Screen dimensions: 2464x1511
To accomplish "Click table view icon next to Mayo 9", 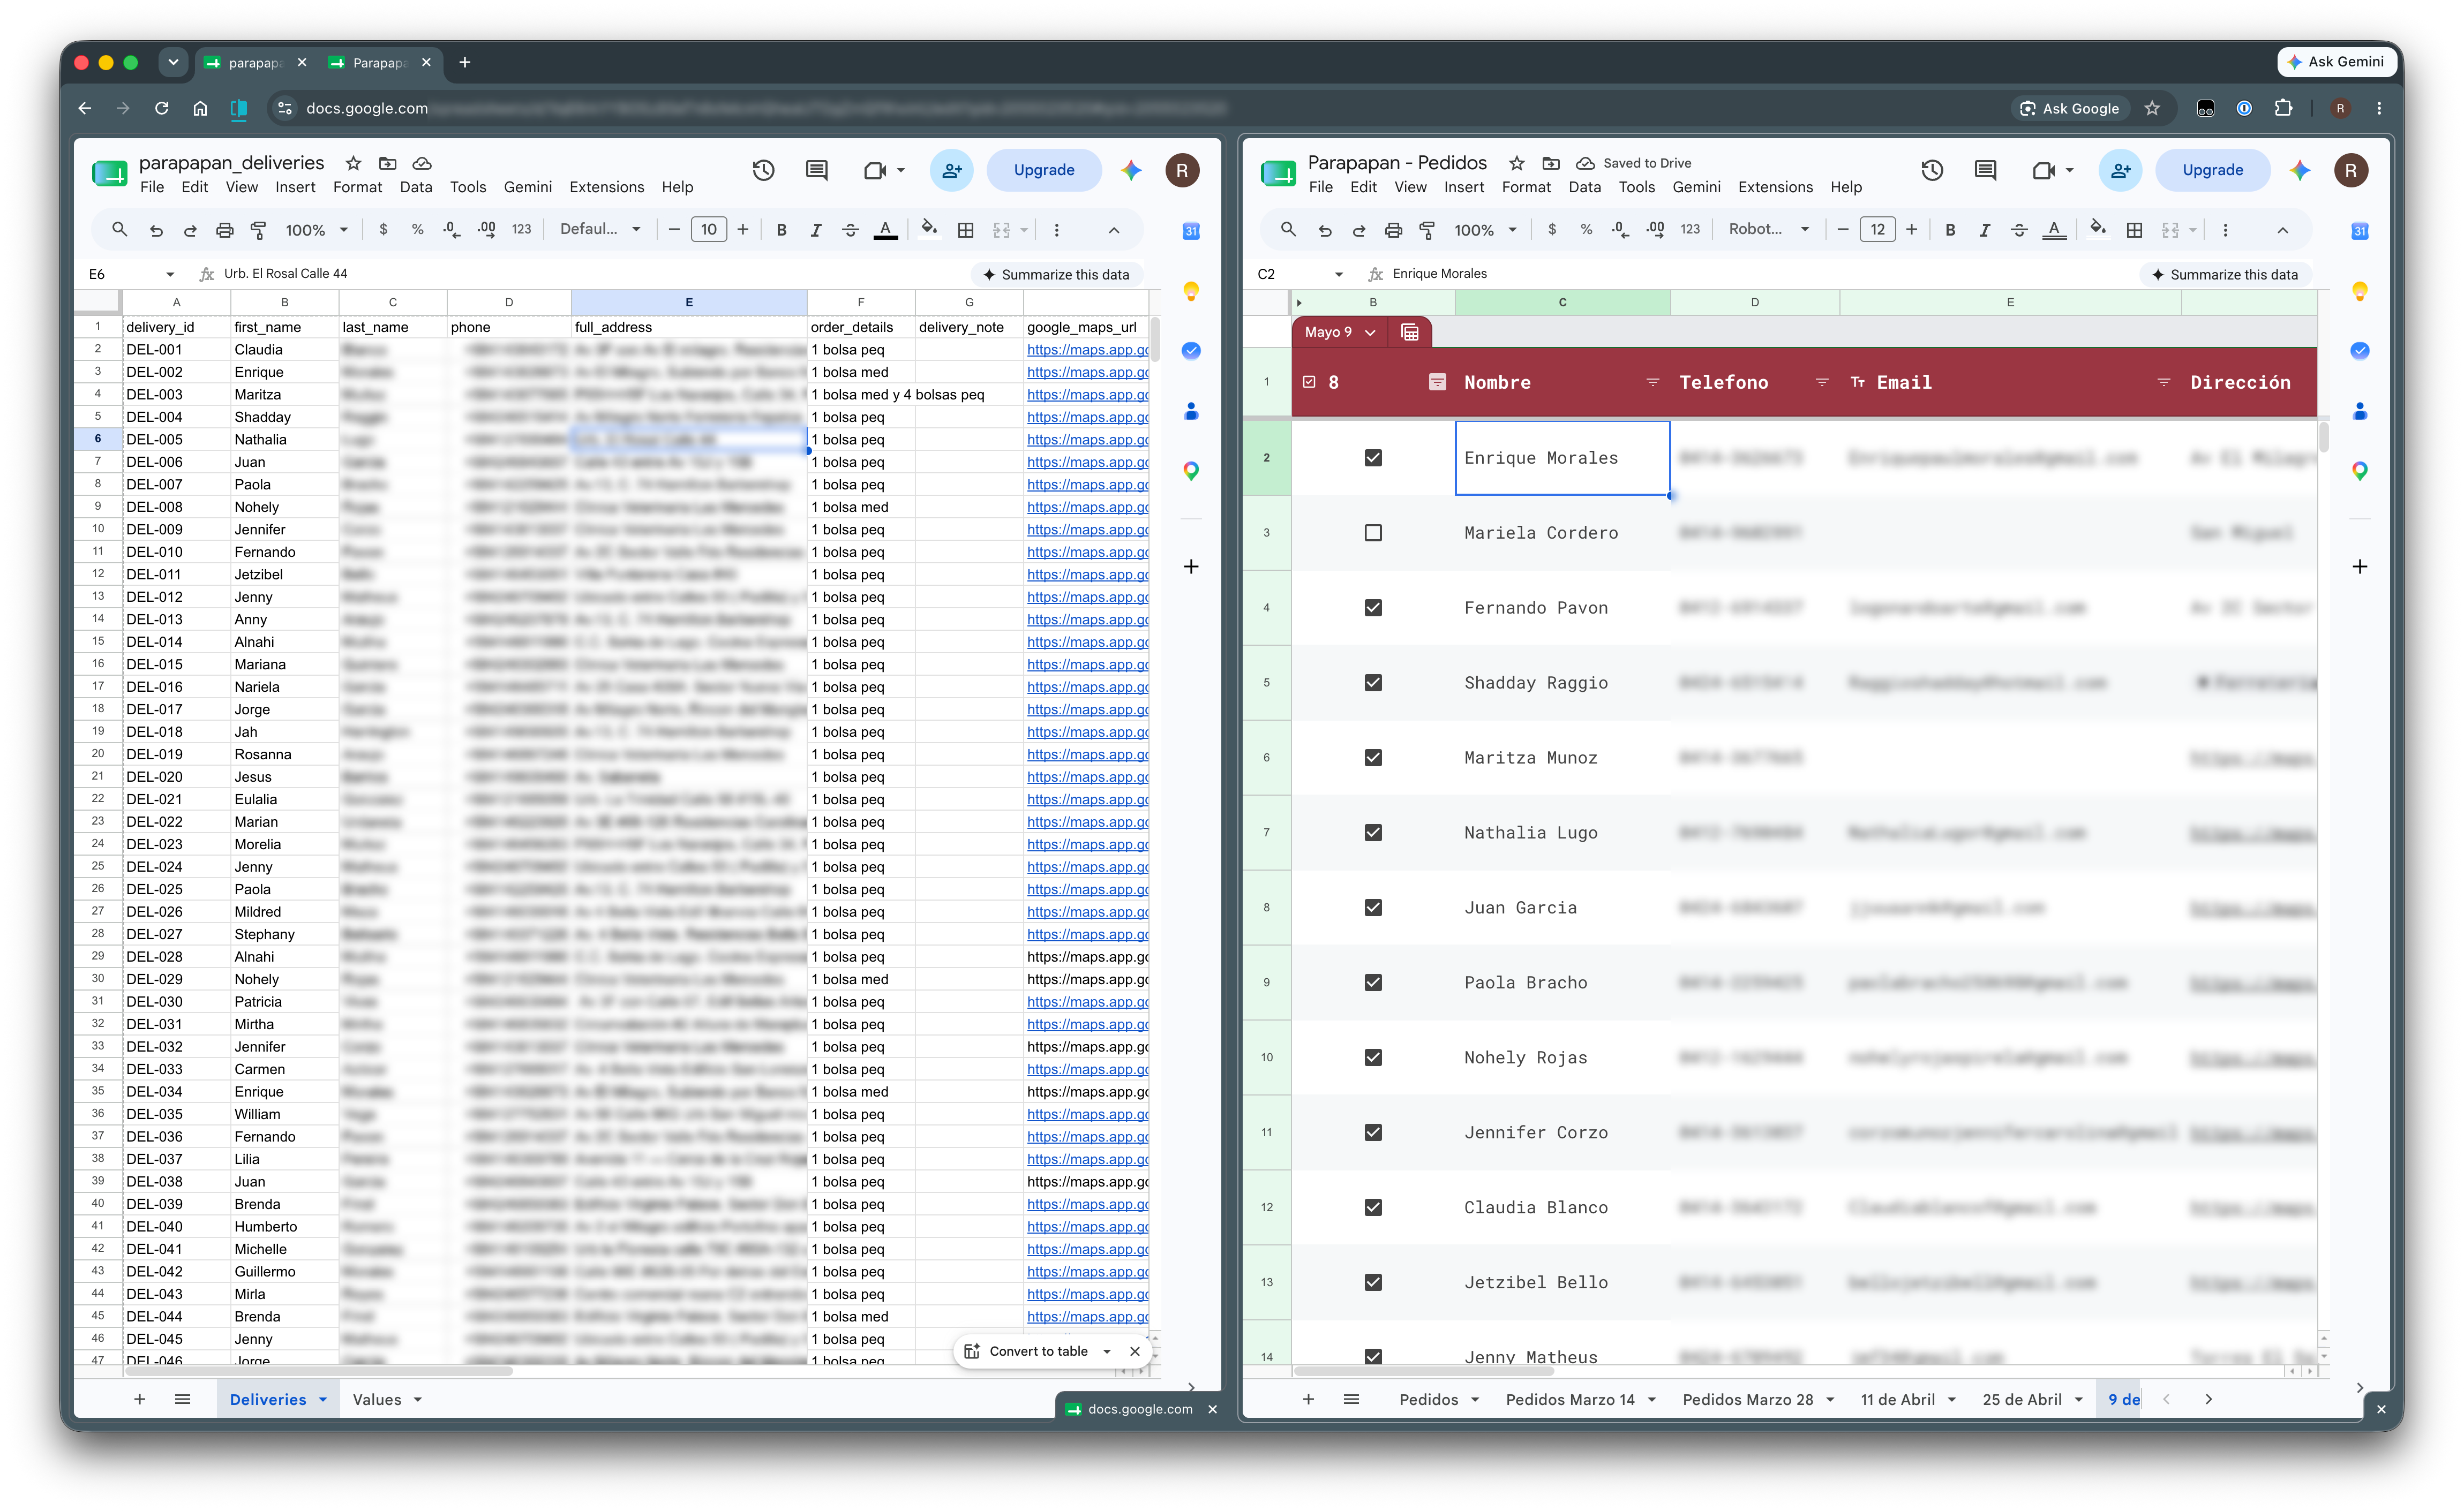I will pyautogui.click(x=1410, y=332).
